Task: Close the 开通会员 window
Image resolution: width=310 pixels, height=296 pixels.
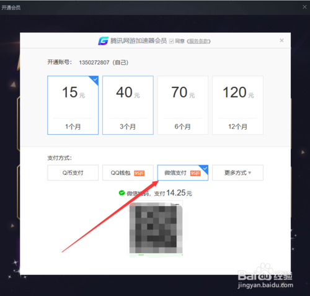Action: 304,7
